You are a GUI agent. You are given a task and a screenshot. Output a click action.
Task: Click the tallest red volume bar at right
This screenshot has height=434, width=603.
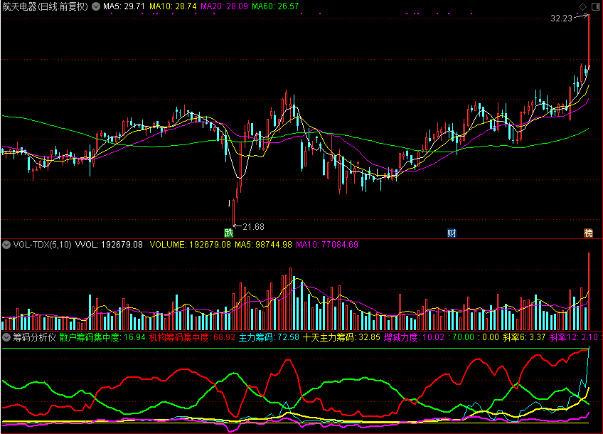589,291
